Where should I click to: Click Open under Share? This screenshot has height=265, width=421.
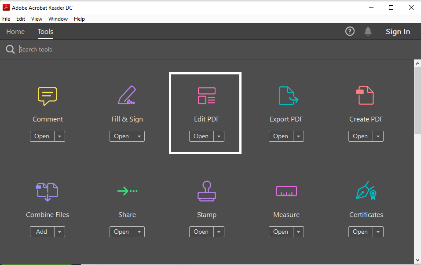coord(121,232)
